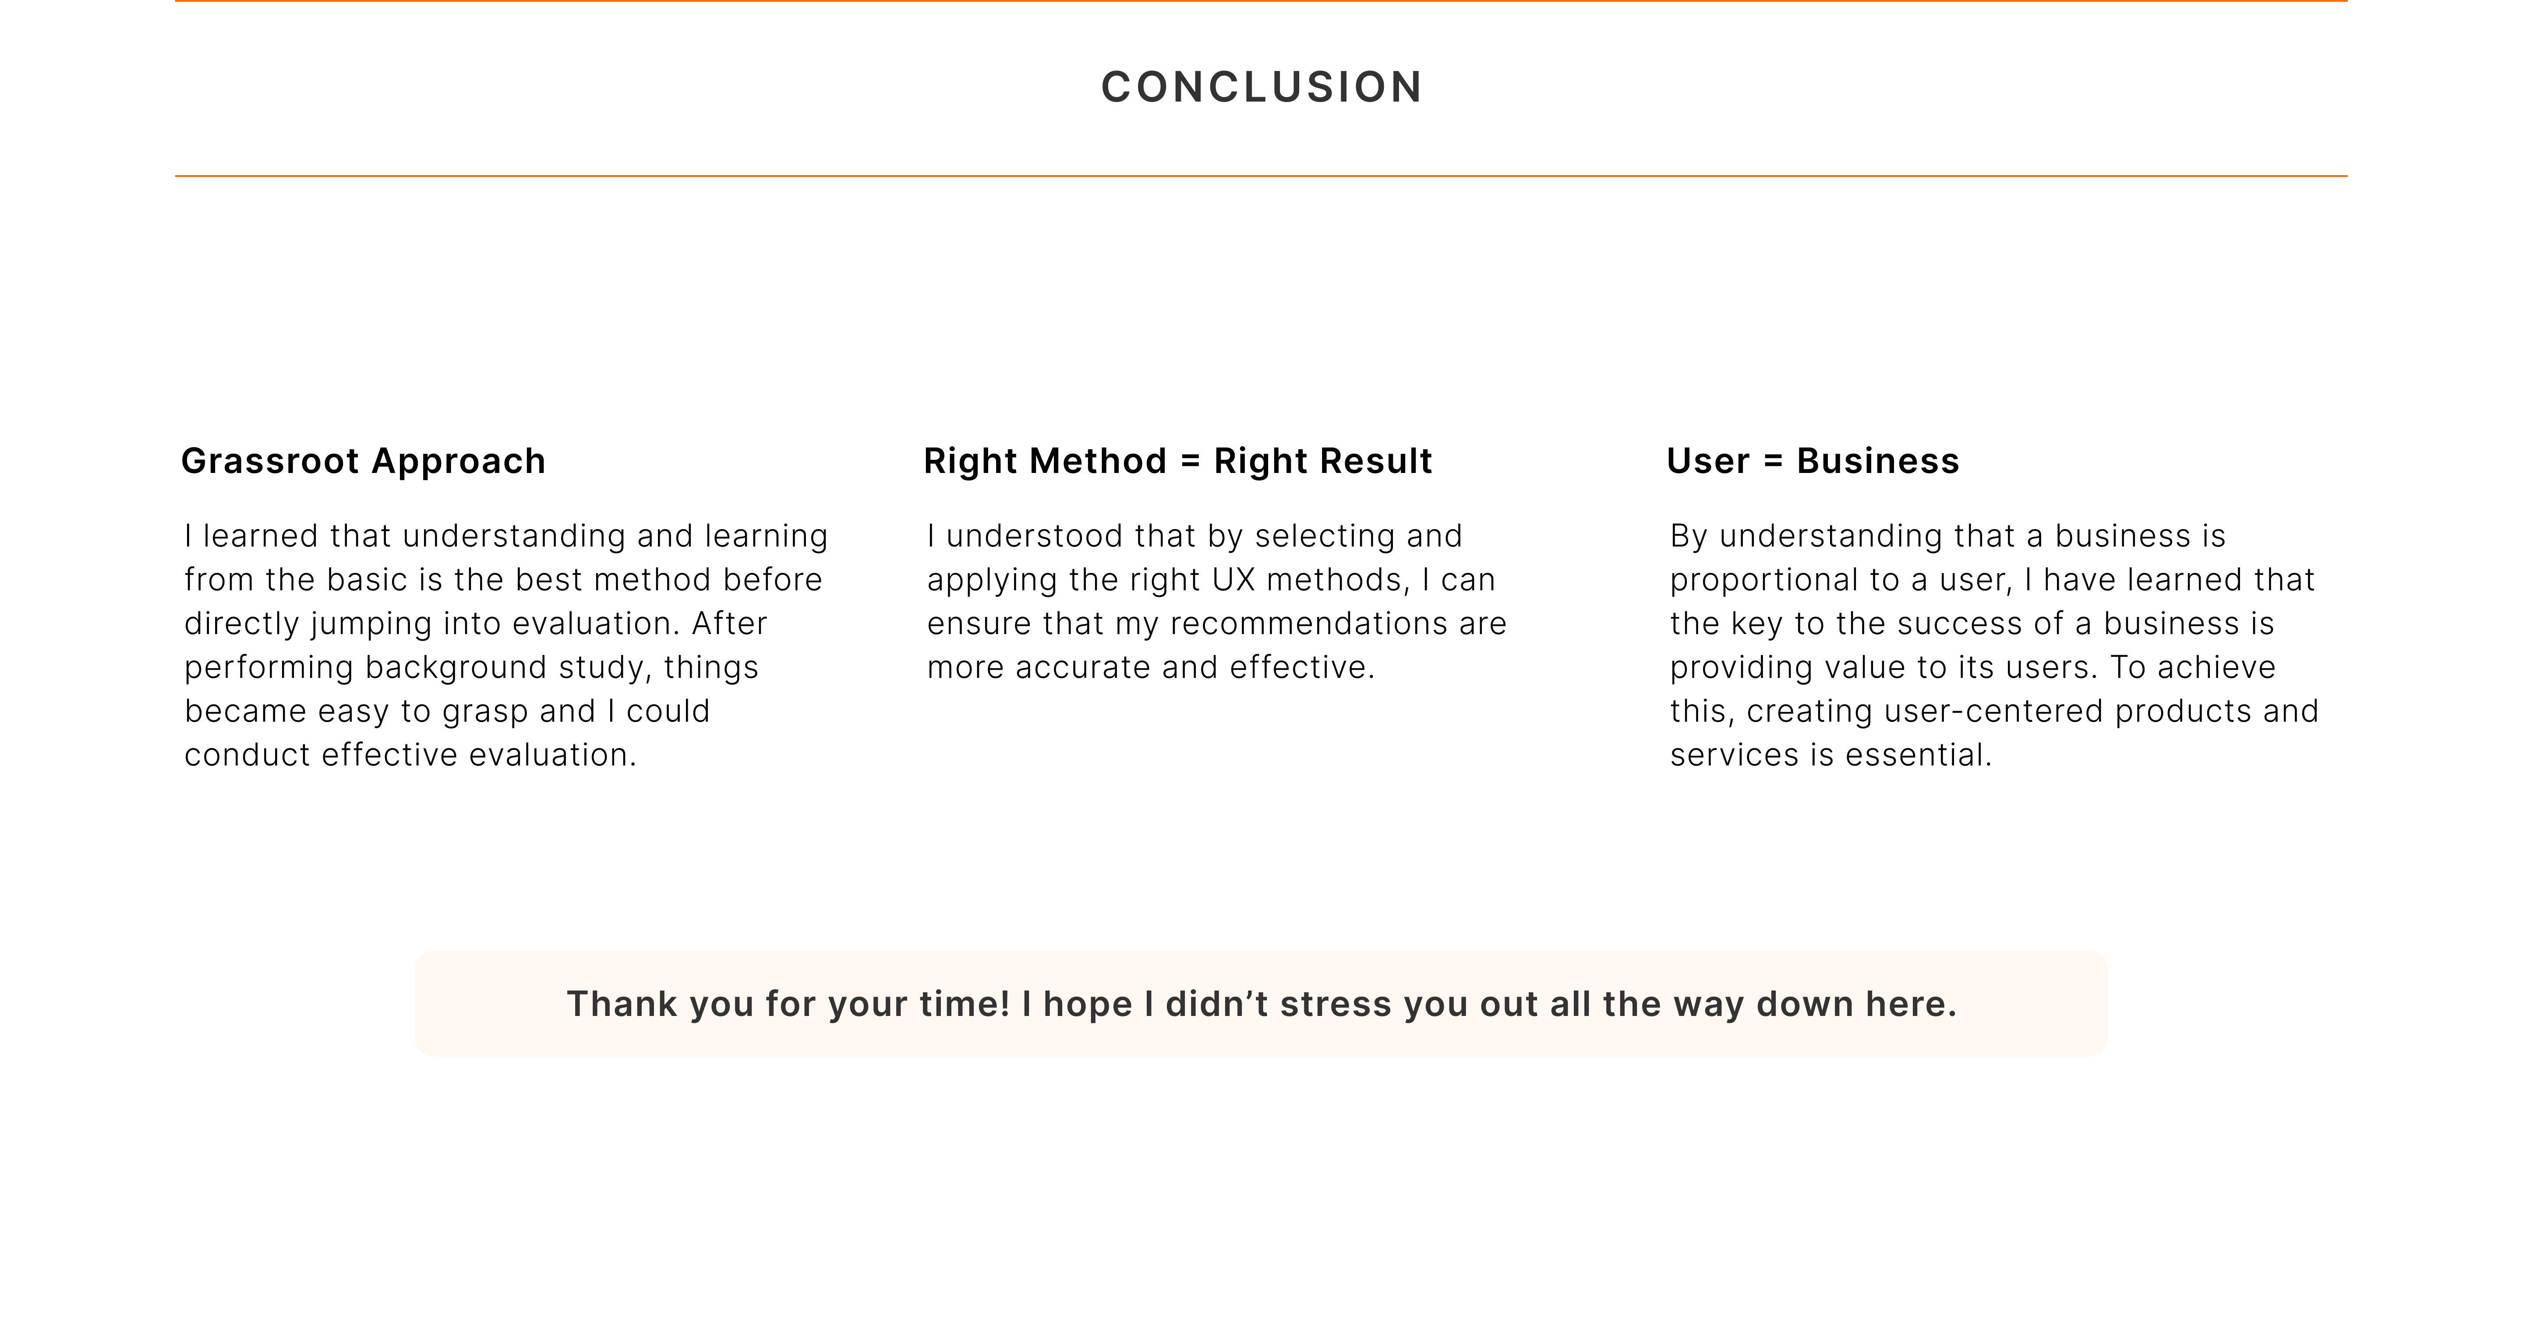Click the paragraph starting "I learned that understanding"
2523x1319 pixels.
[x=506, y=644]
